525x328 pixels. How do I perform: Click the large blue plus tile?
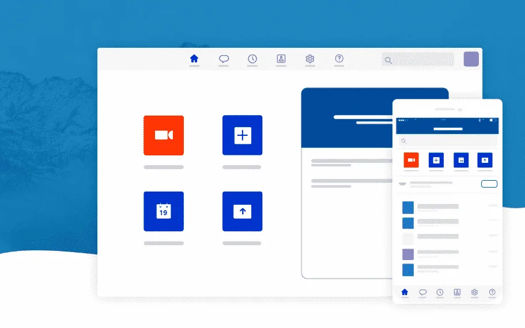pyautogui.click(x=243, y=135)
